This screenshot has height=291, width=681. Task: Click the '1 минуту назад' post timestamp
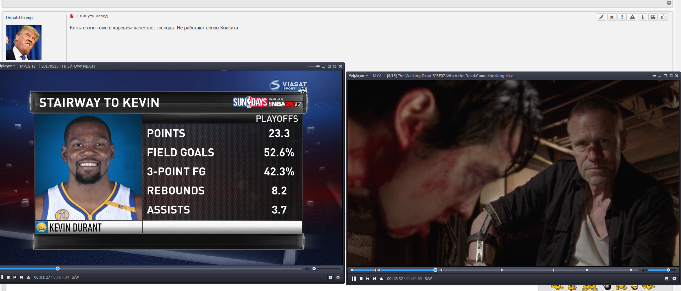pos(92,16)
